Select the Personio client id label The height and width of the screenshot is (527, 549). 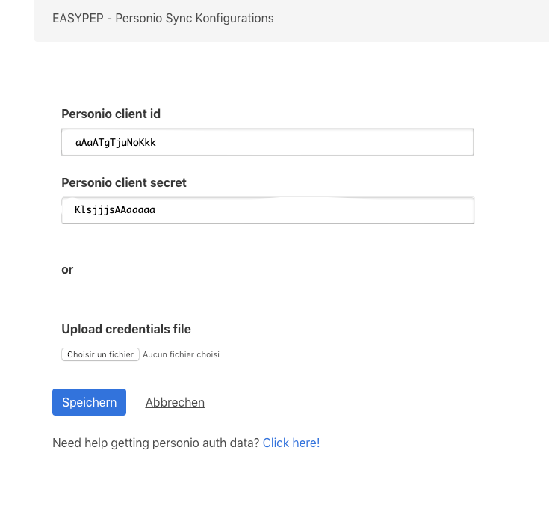[x=111, y=114]
